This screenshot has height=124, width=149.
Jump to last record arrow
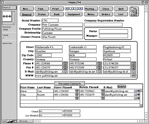81,9
